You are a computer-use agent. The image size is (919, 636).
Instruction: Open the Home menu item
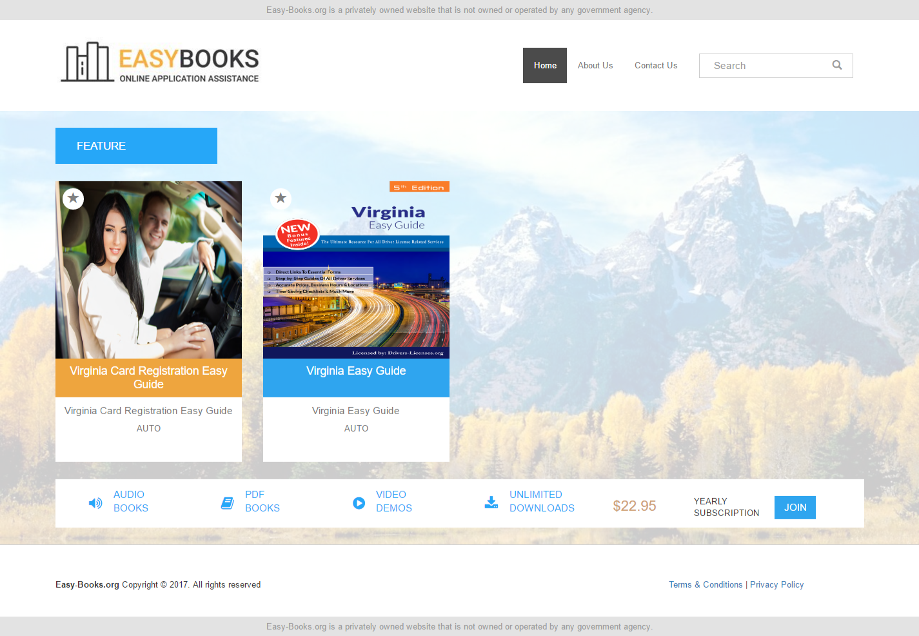tap(544, 65)
